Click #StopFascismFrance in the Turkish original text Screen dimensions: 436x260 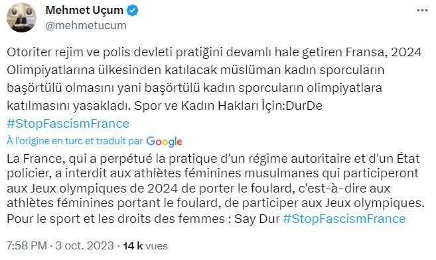coord(68,123)
